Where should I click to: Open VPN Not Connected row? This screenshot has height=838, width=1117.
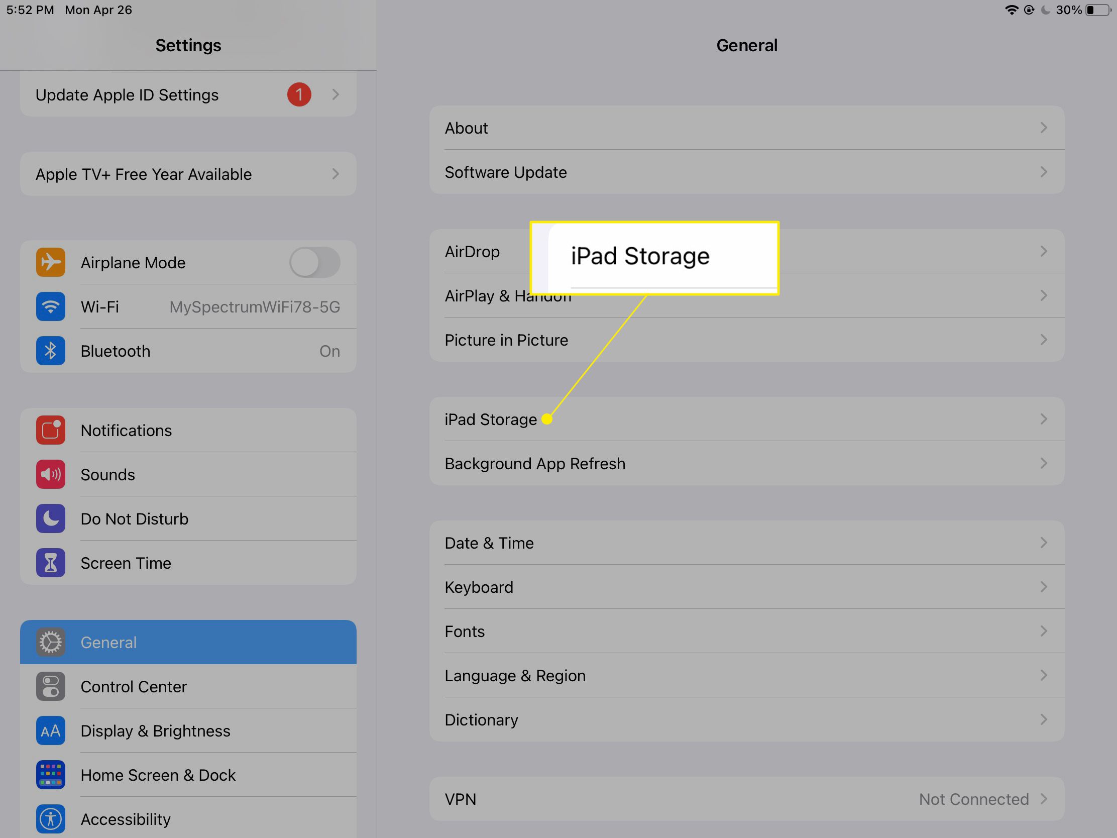[747, 799]
